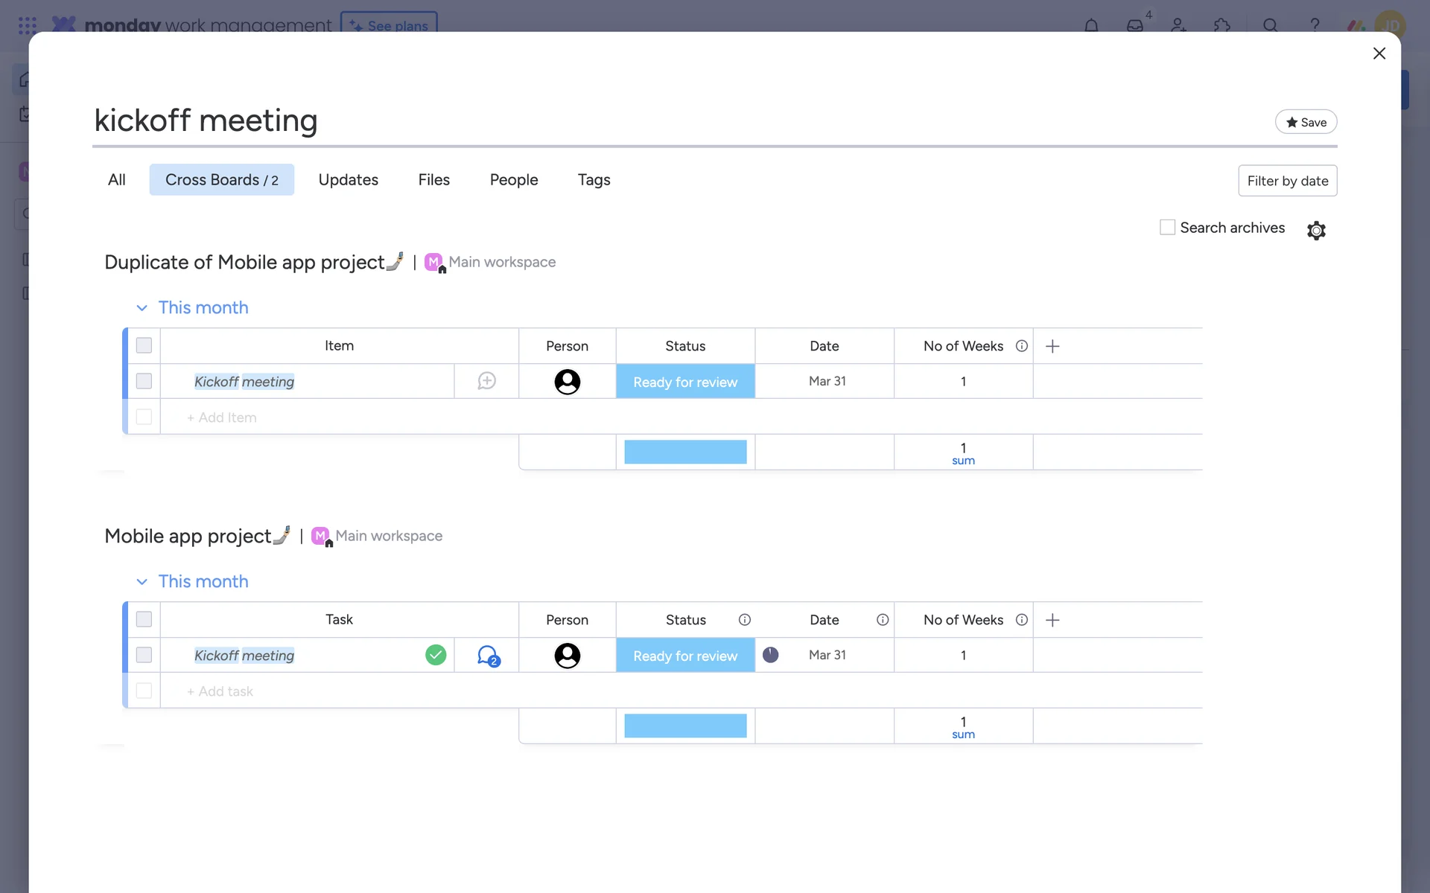Click add update icon on first Kickoff meeting
The height and width of the screenshot is (893, 1430).
pos(486,381)
